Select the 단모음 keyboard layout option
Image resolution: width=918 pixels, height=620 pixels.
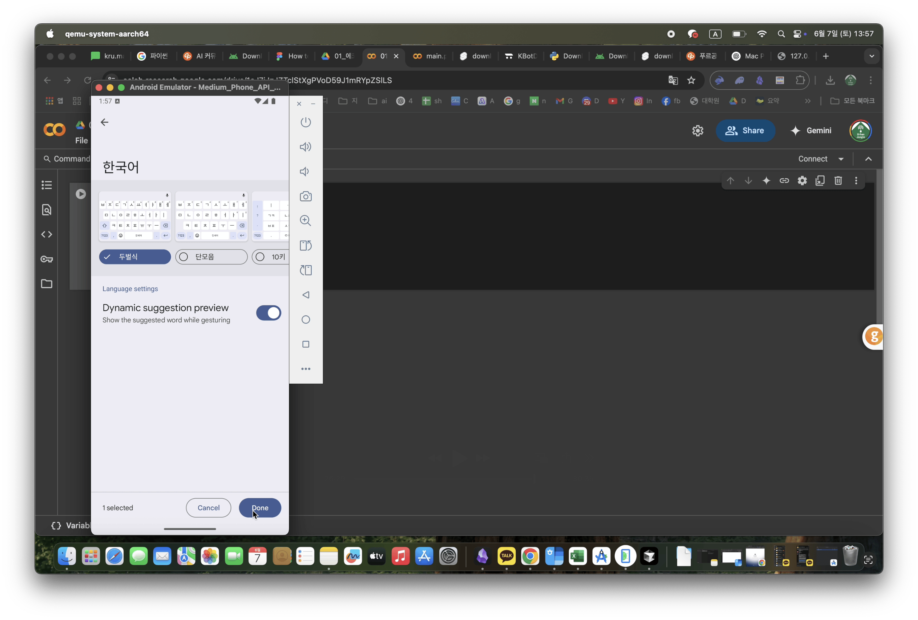[x=211, y=257]
